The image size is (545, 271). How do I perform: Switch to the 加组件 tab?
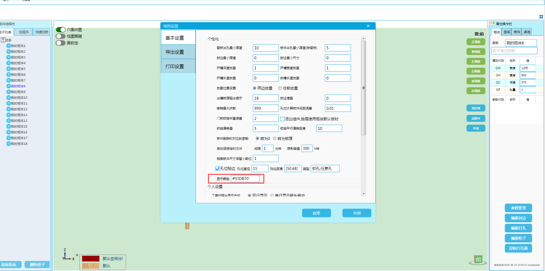tap(24, 32)
